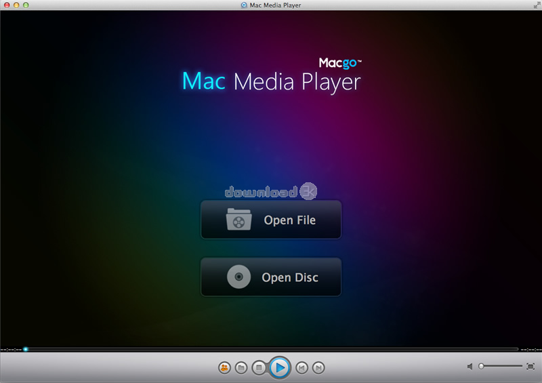This screenshot has height=383, width=542.
Task: Click the title bar fullscreen arrows icon
Action: click(x=537, y=5)
